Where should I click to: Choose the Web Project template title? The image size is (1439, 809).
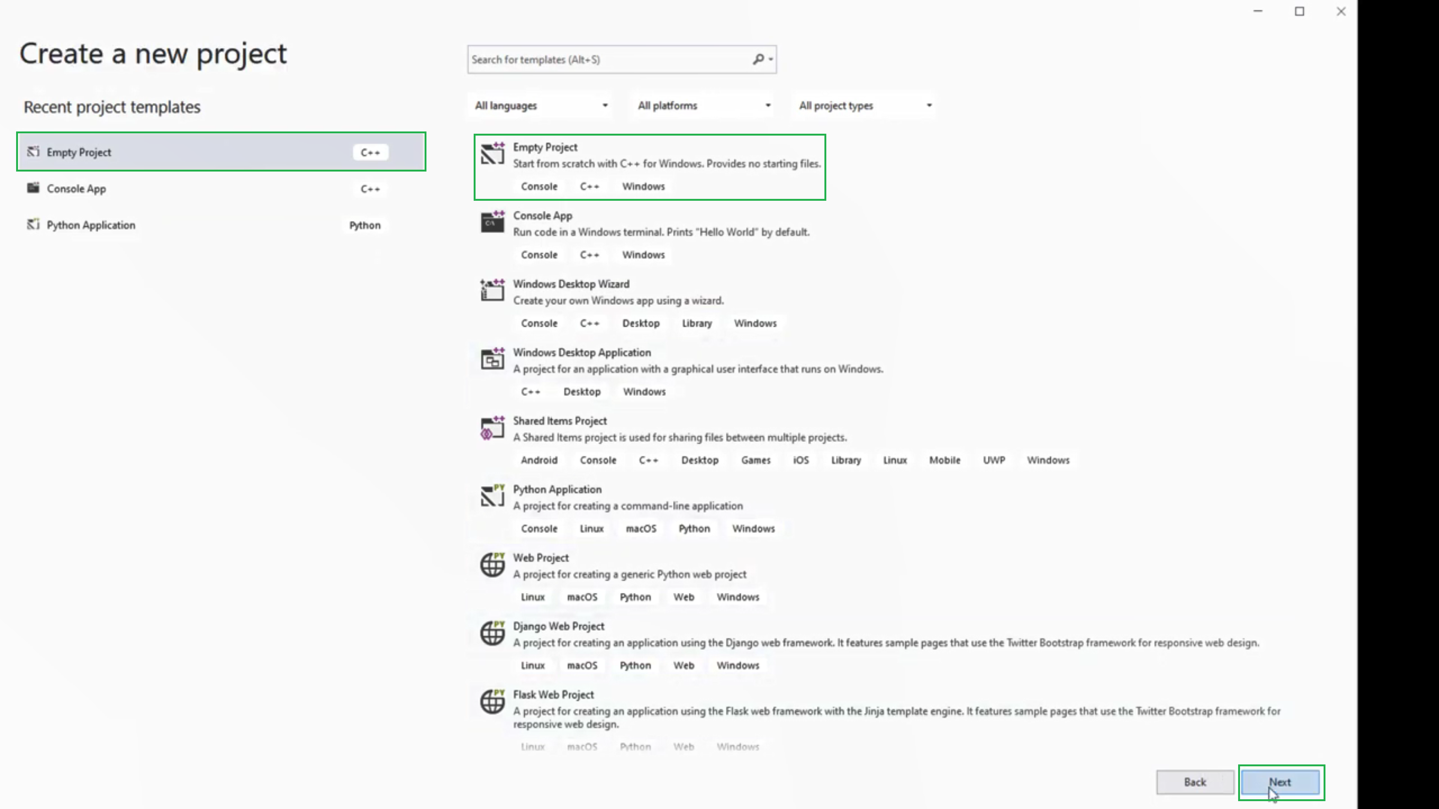[x=541, y=558]
